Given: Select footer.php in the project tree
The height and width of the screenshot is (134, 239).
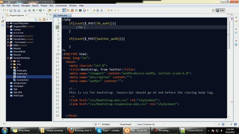Looking at the screenshot, I should click(x=22, y=70).
